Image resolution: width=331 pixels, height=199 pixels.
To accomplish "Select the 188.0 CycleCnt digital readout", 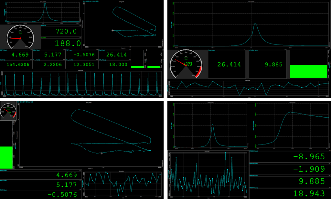I will (61, 43).
